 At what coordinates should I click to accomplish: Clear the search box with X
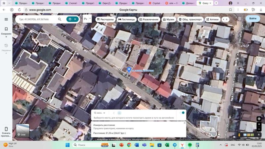(75, 19)
